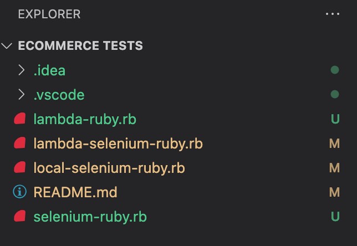The width and height of the screenshot is (357, 246).
Task: Click the Ruby icon beside local-selenium-ruby.rb
Action: point(20,168)
